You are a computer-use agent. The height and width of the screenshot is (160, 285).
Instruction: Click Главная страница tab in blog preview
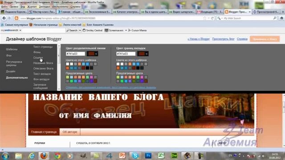click(44, 132)
